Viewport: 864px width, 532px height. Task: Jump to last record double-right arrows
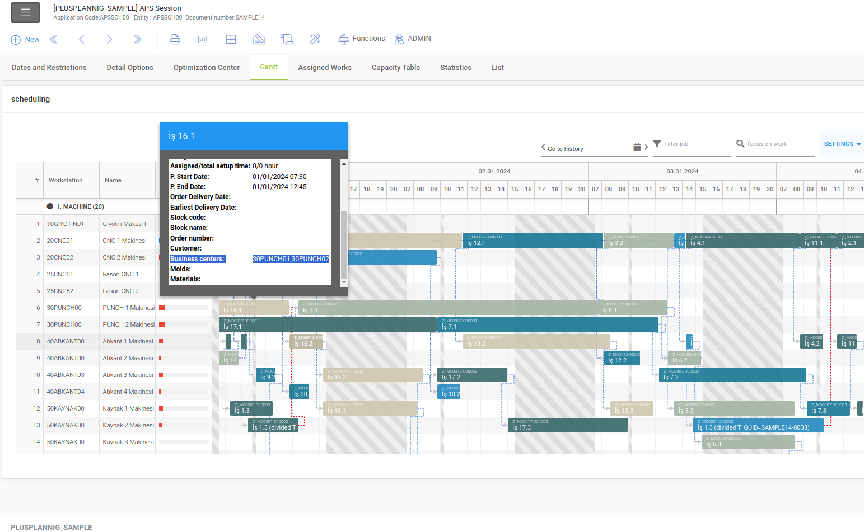click(137, 39)
